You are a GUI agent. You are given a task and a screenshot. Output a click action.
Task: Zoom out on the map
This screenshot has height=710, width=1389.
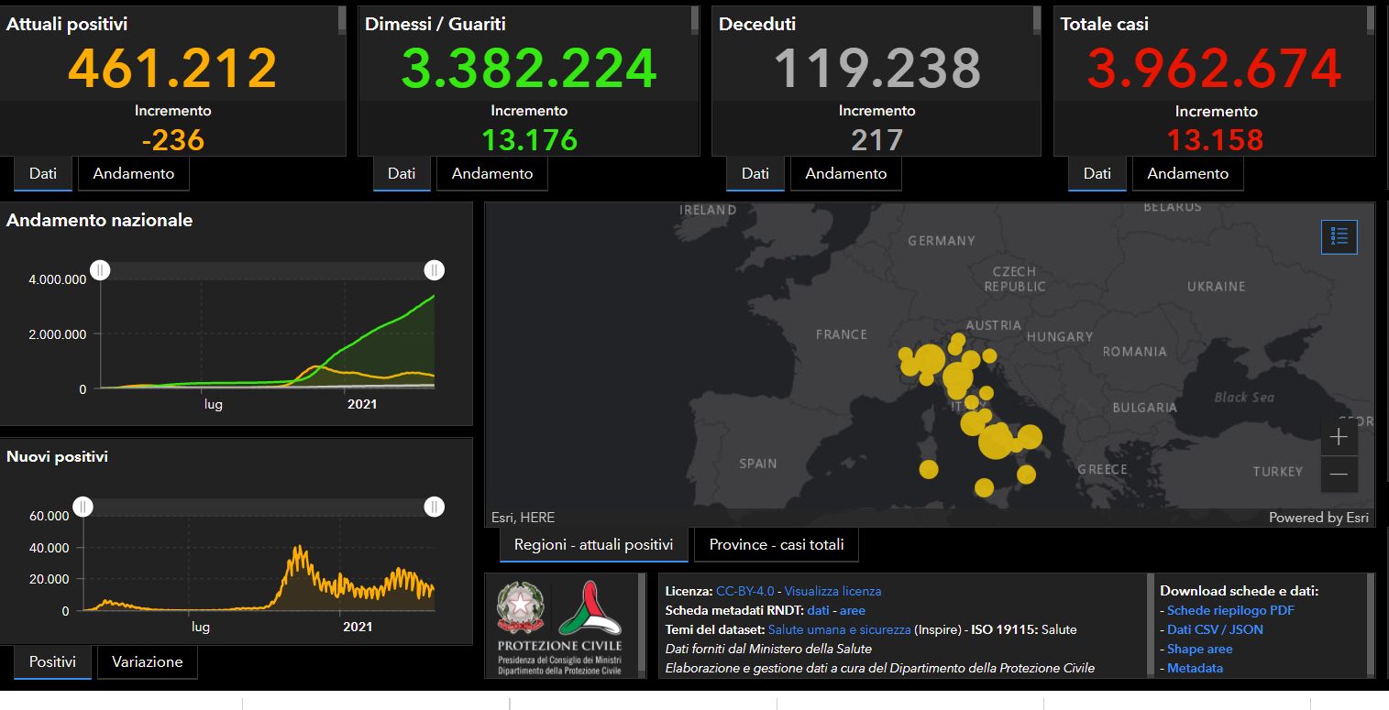[x=1339, y=474]
